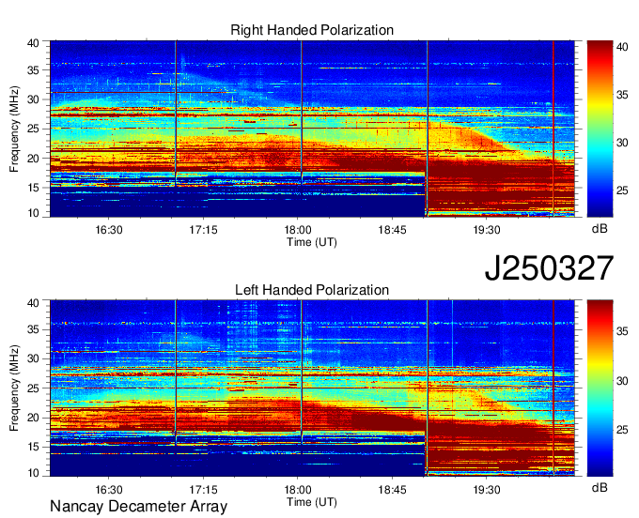Click the 19:30 time tick of Left Handed plot
639x518 pixels.
tap(487, 490)
